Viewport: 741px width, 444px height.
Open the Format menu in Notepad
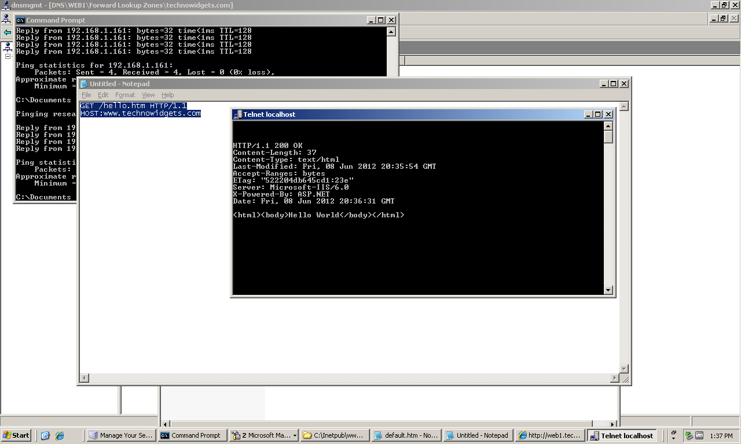click(124, 95)
